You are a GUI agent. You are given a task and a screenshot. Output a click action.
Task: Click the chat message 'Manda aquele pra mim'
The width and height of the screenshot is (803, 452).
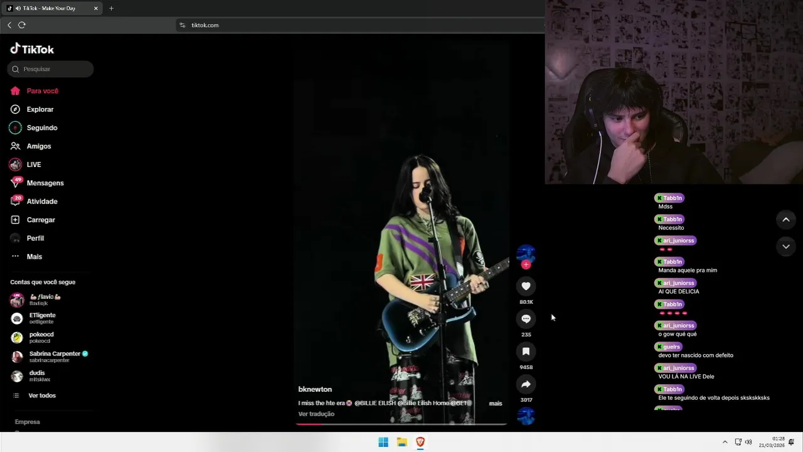pyautogui.click(x=688, y=270)
